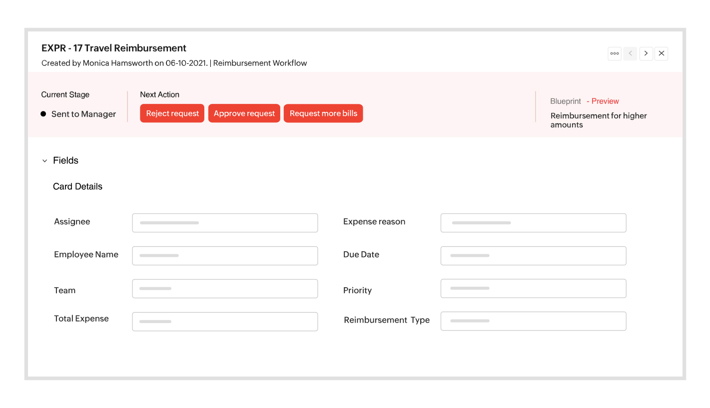Click the Reimbursement Type input field
Viewport: 710px width, 408px height.
click(533, 321)
